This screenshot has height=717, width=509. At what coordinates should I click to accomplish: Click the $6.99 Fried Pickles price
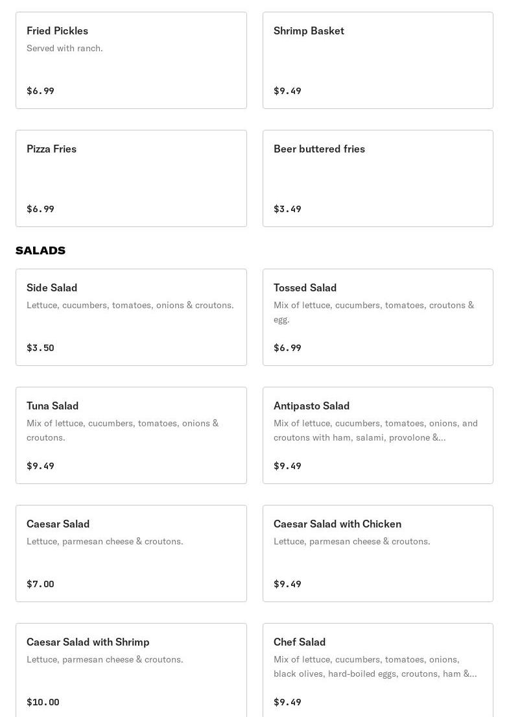pyautogui.click(x=40, y=91)
